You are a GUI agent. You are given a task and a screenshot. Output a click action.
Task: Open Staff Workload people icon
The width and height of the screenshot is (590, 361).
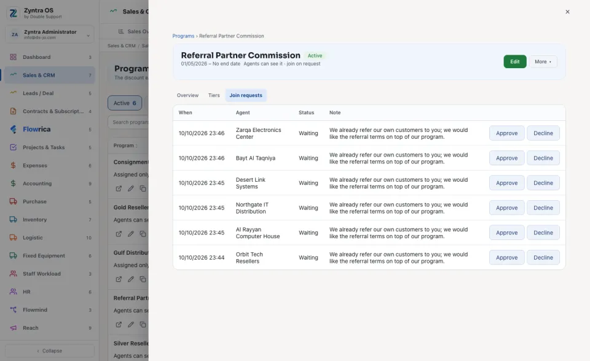pos(13,273)
